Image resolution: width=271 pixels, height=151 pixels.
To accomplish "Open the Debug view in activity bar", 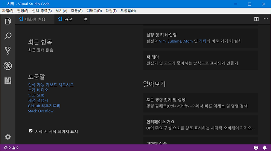I will [8, 66].
